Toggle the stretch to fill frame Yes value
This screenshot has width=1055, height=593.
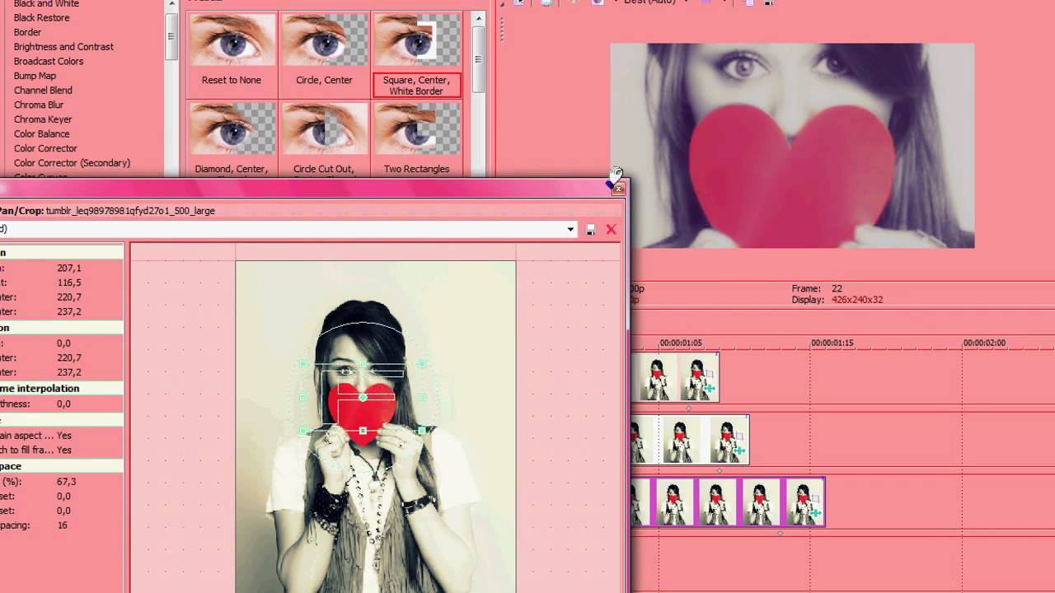click(64, 451)
